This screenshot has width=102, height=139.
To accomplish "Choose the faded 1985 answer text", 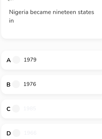I will coord(30,108).
